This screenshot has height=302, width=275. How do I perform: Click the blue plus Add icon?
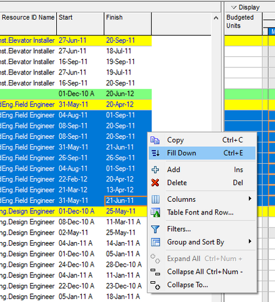(155, 169)
